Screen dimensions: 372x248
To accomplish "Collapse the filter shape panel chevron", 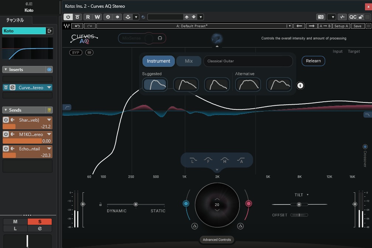I will (217, 170).
